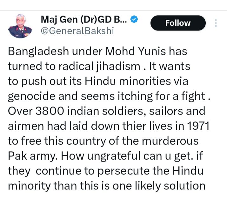The width and height of the screenshot is (227, 200).
Task: Open the @GeneralBakshi handle link
Action: (77, 31)
